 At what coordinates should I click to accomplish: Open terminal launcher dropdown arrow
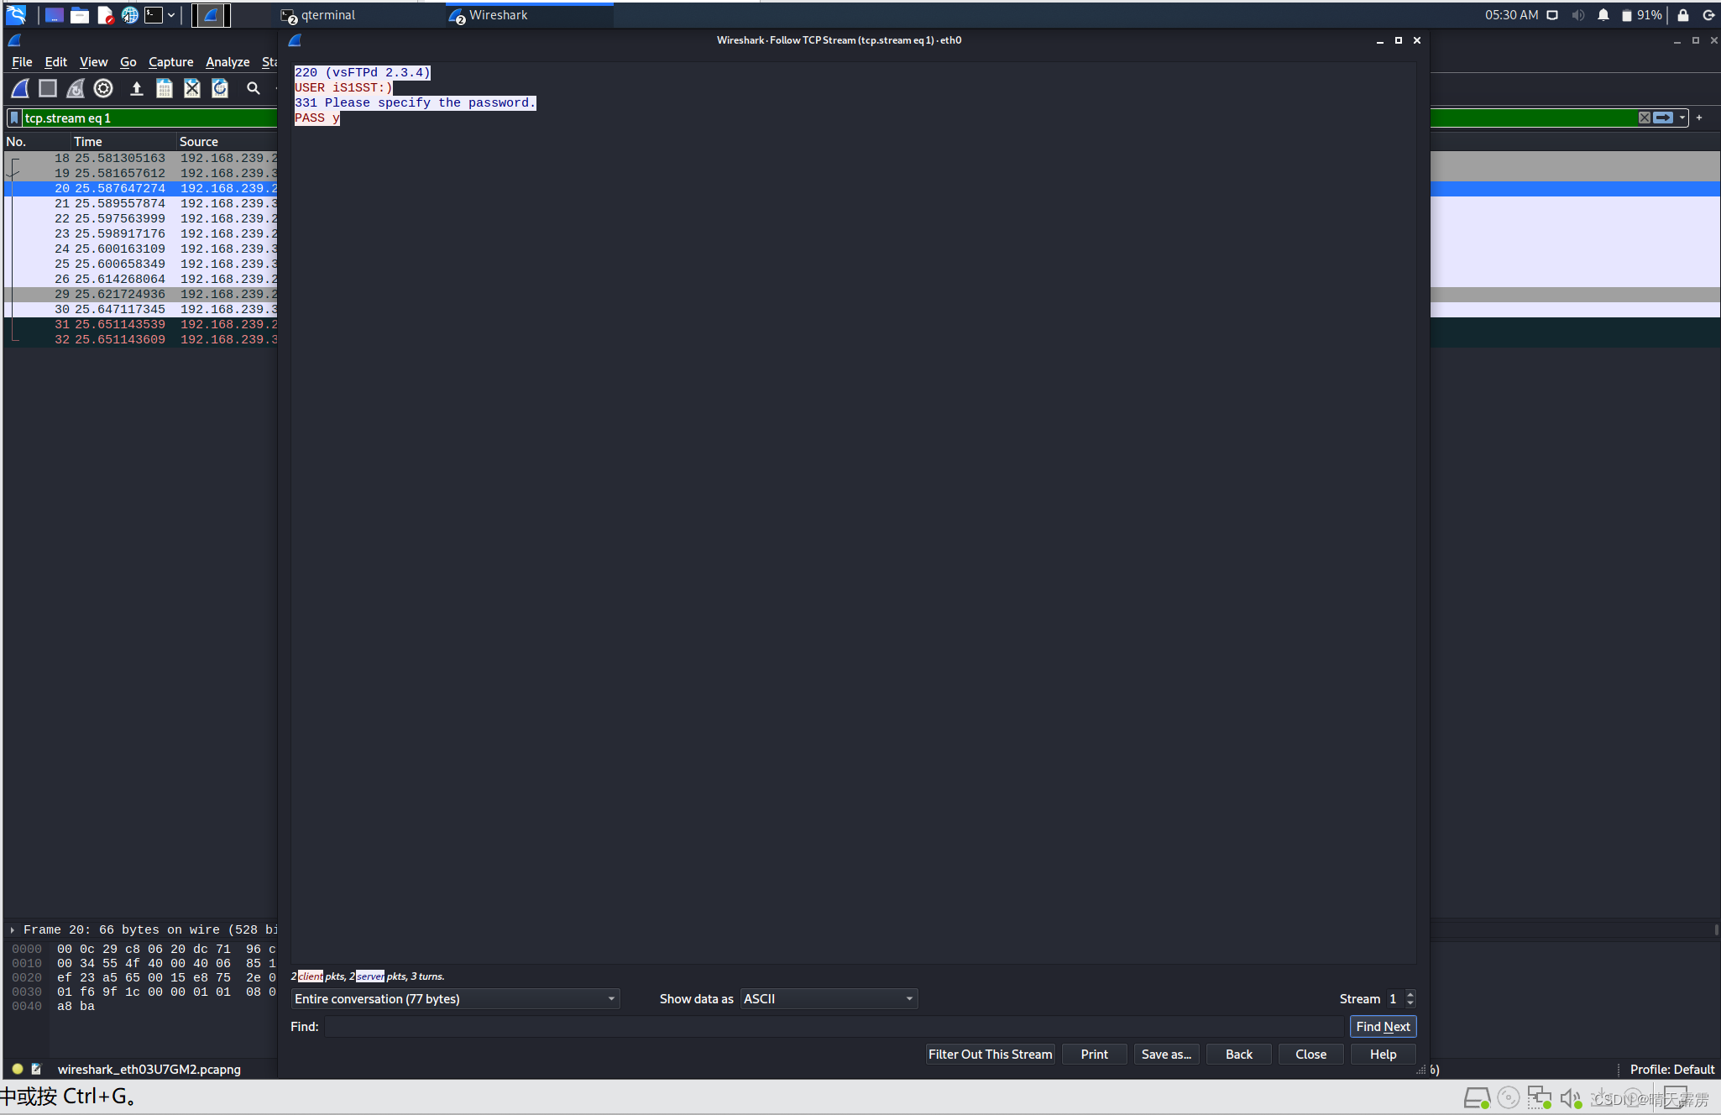(171, 15)
